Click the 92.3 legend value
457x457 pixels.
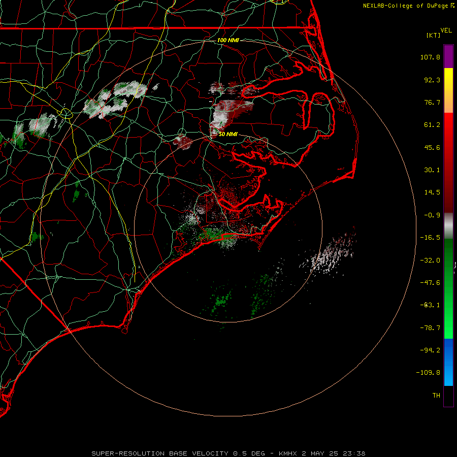(x=432, y=80)
